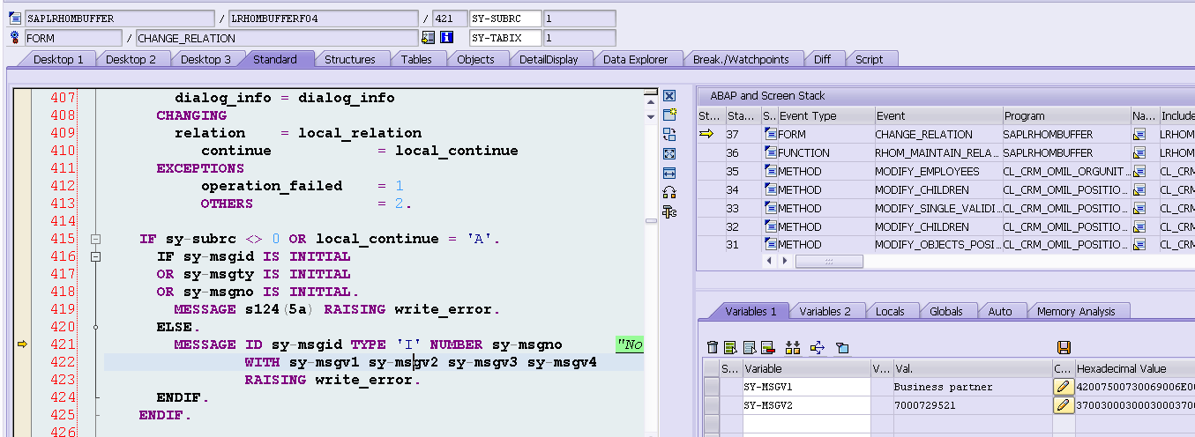Click the SY-MSGV1 variable cell
Image resolution: width=1195 pixels, height=437 pixels.
click(x=806, y=387)
